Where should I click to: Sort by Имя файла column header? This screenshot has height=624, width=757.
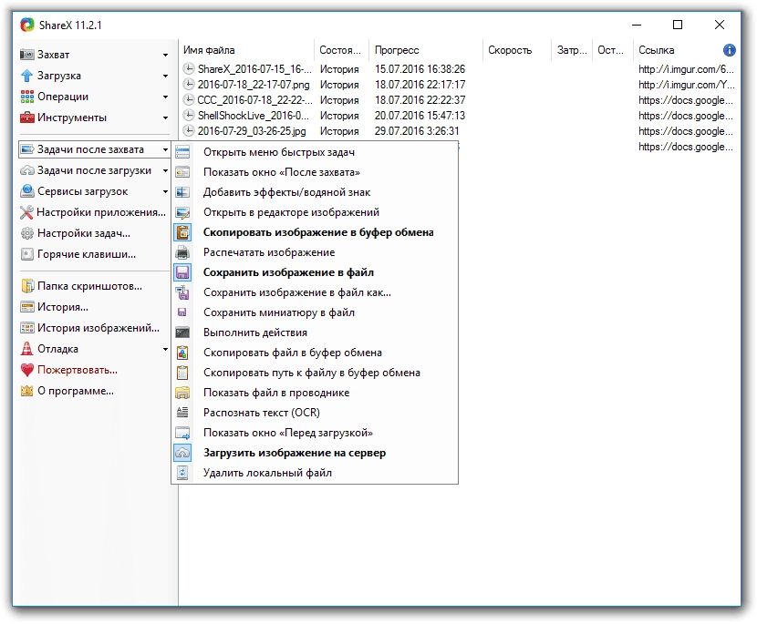(246, 50)
